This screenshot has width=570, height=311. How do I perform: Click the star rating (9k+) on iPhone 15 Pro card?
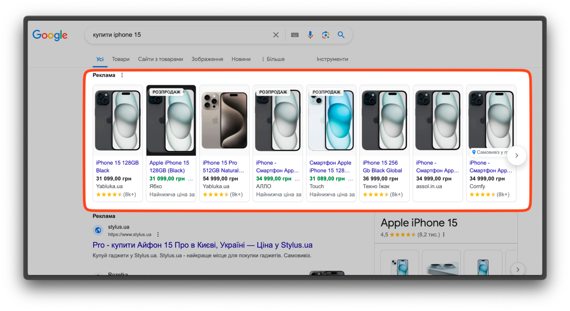pyautogui.click(x=223, y=194)
